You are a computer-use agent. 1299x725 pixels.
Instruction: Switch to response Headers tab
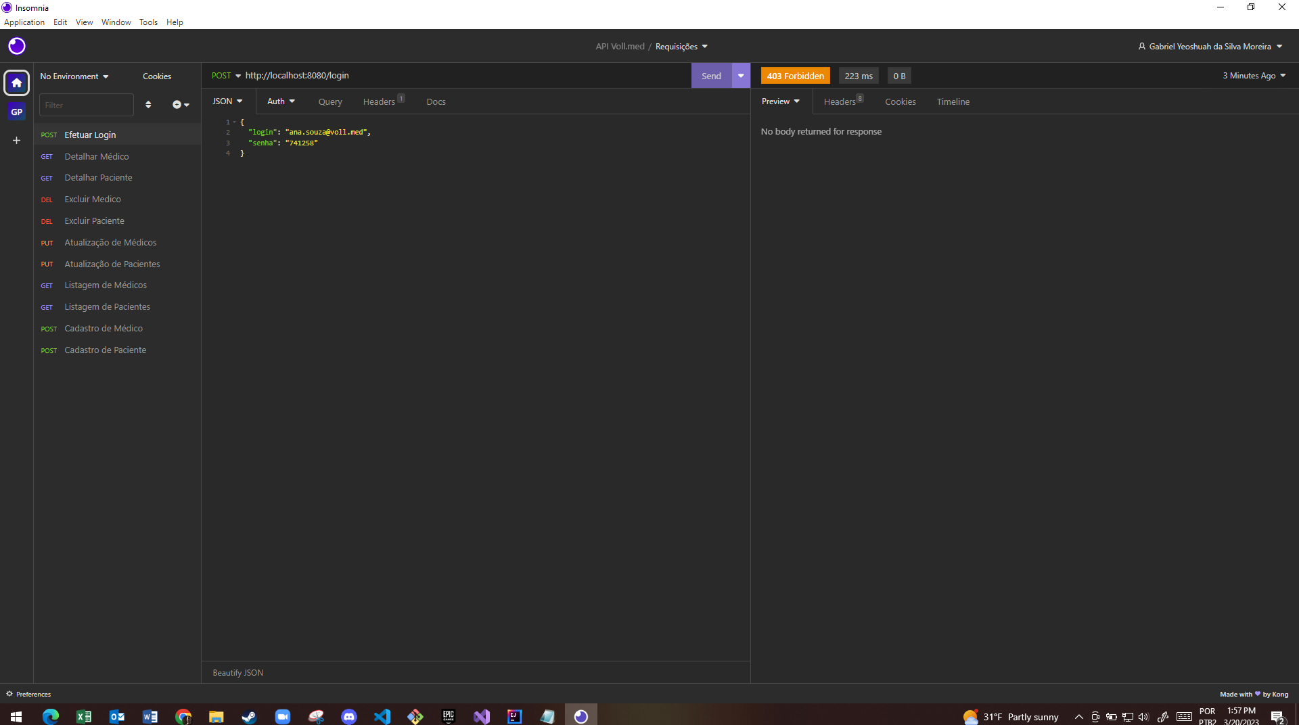[843, 101]
